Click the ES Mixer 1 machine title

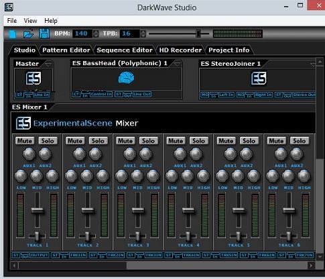tap(29, 107)
